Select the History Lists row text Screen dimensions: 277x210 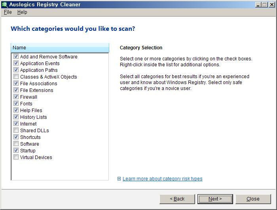tap(33, 117)
